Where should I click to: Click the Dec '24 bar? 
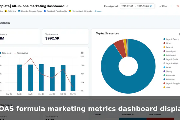coord(41,77)
